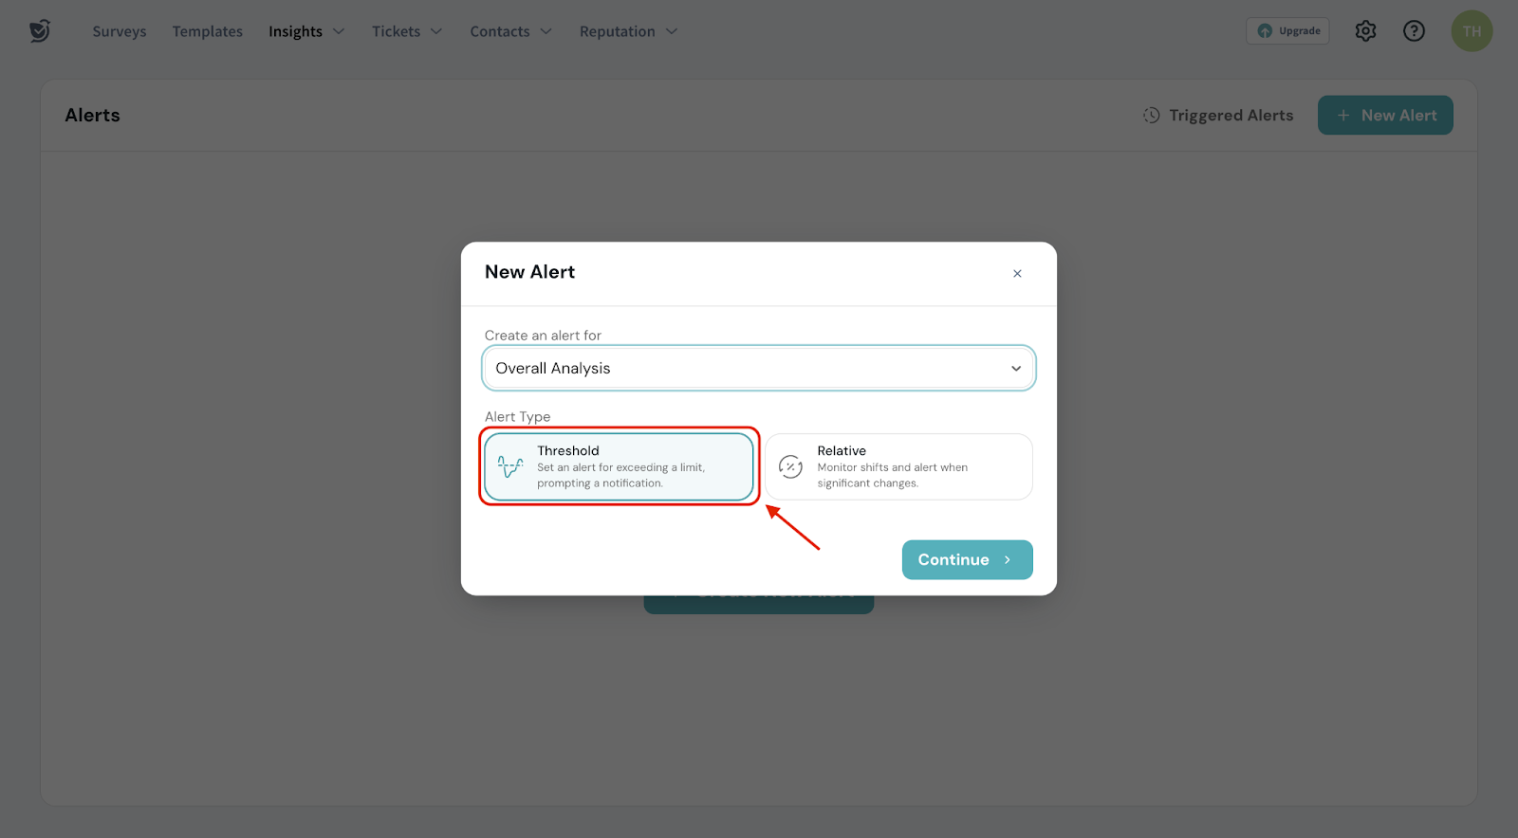Click the Triggered Alerts clock icon
The height and width of the screenshot is (838, 1518).
click(x=1151, y=116)
